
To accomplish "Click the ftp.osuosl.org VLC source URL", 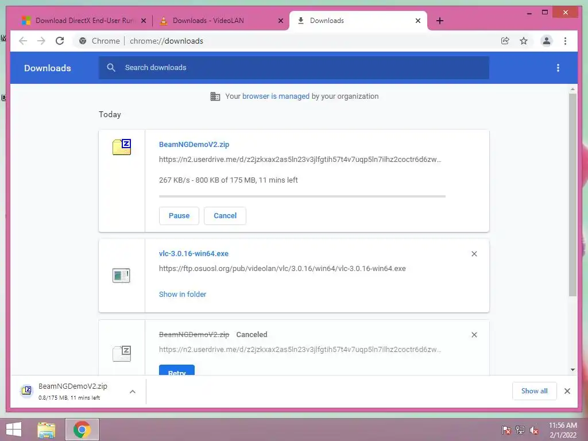I will click(282, 269).
